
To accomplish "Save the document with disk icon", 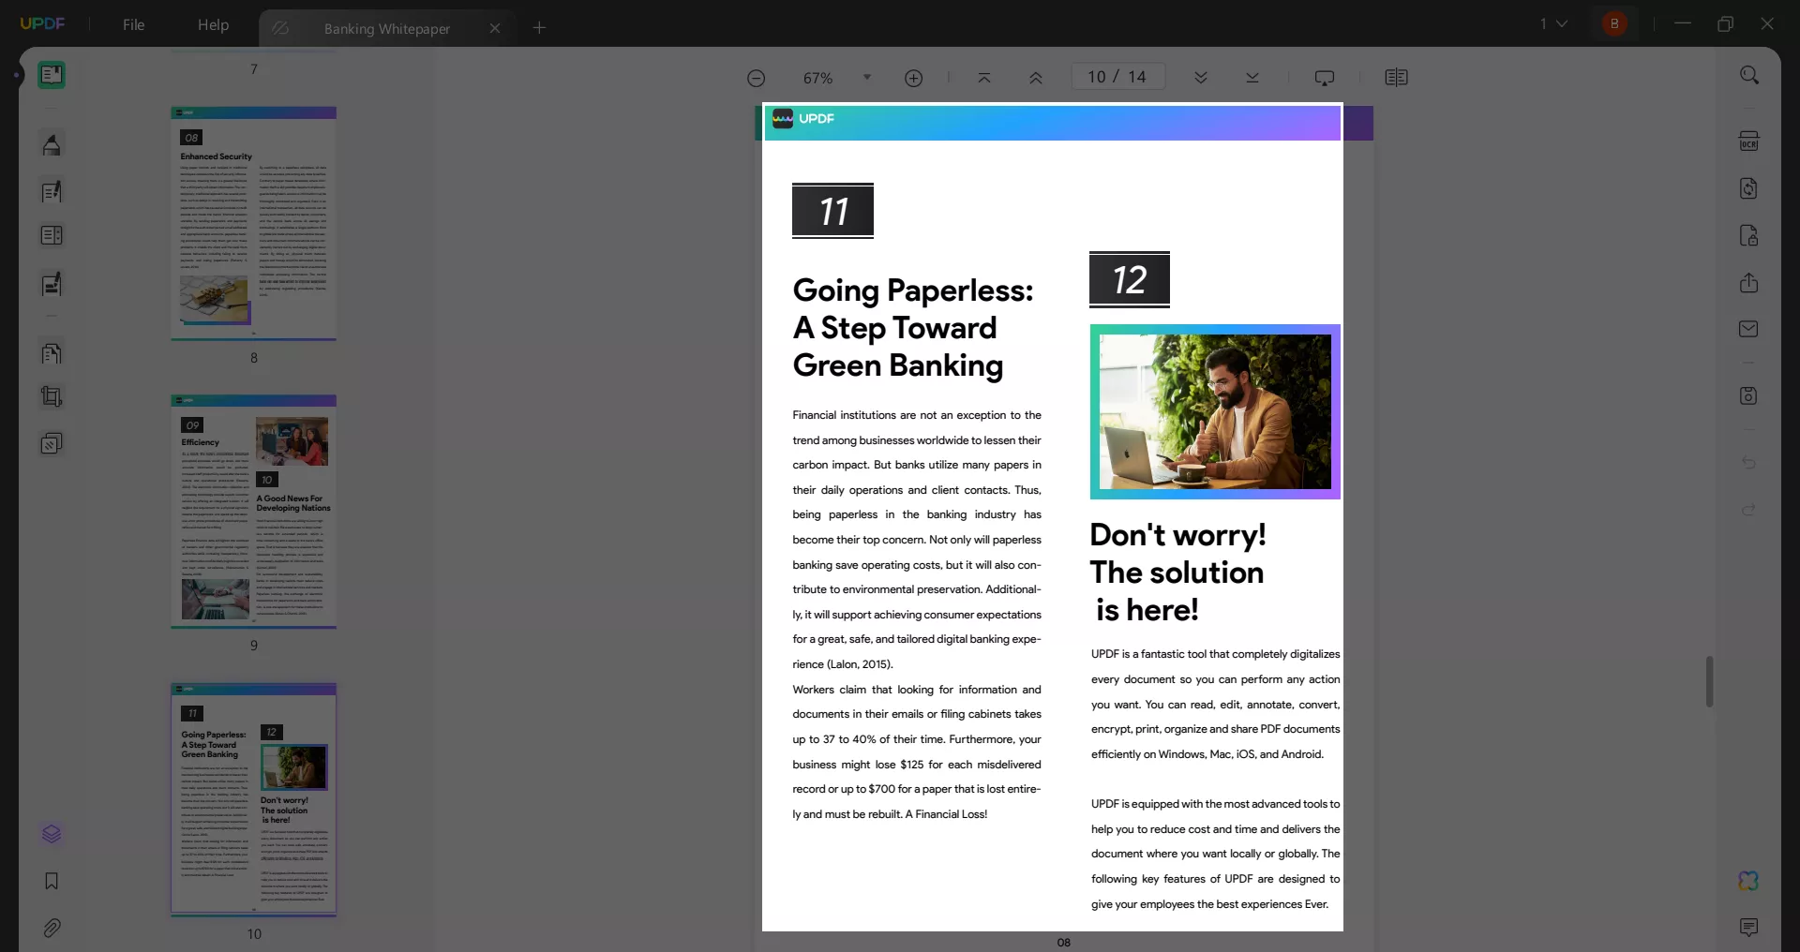I will [x=1749, y=395].
